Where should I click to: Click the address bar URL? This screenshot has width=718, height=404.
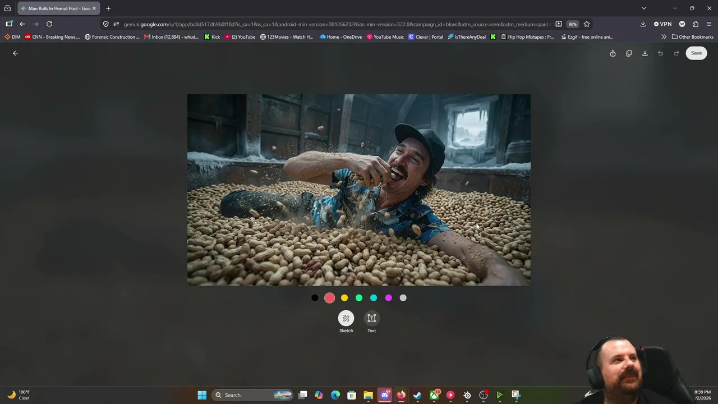click(x=336, y=24)
